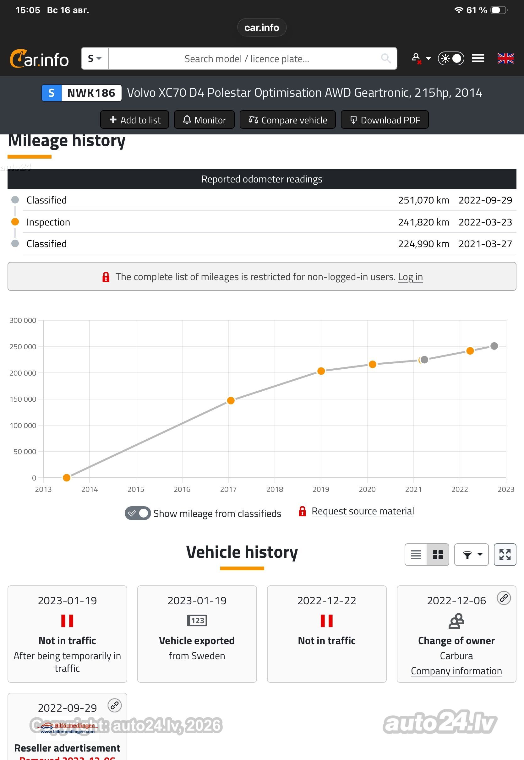Open the vehicle history filter dropdown
This screenshot has height=760, width=524.
click(x=472, y=555)
